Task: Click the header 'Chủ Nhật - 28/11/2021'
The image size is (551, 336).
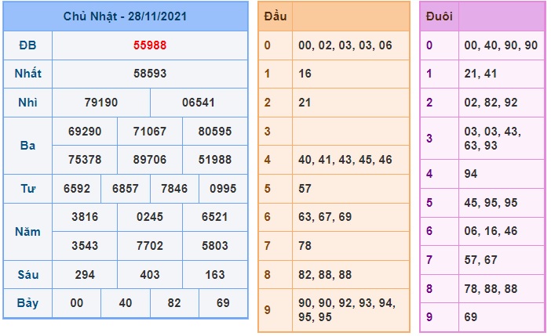Action: tap(125, 16)
